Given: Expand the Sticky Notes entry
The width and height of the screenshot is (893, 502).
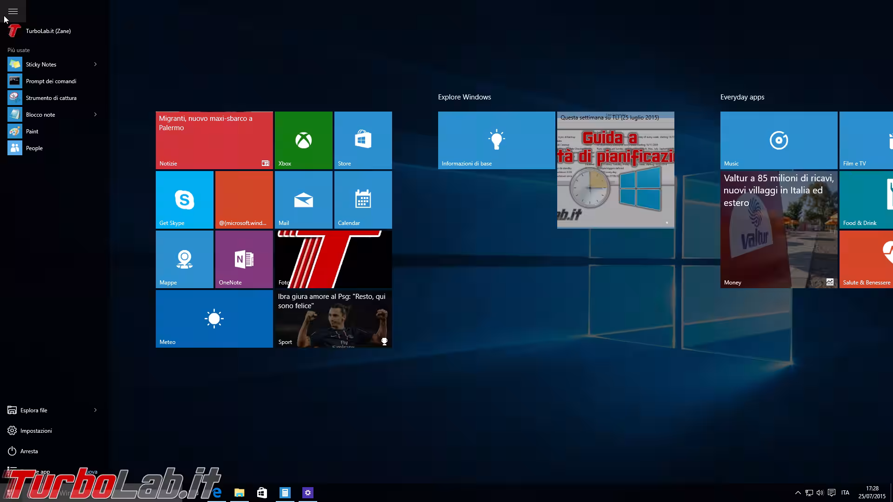Looking at the screenshot, I should pyautogui.click(x=95, y=64).
